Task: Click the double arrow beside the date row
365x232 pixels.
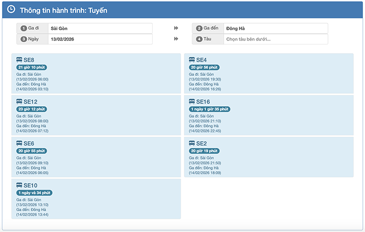Action: pyautogui.click(x=176, y=39)
